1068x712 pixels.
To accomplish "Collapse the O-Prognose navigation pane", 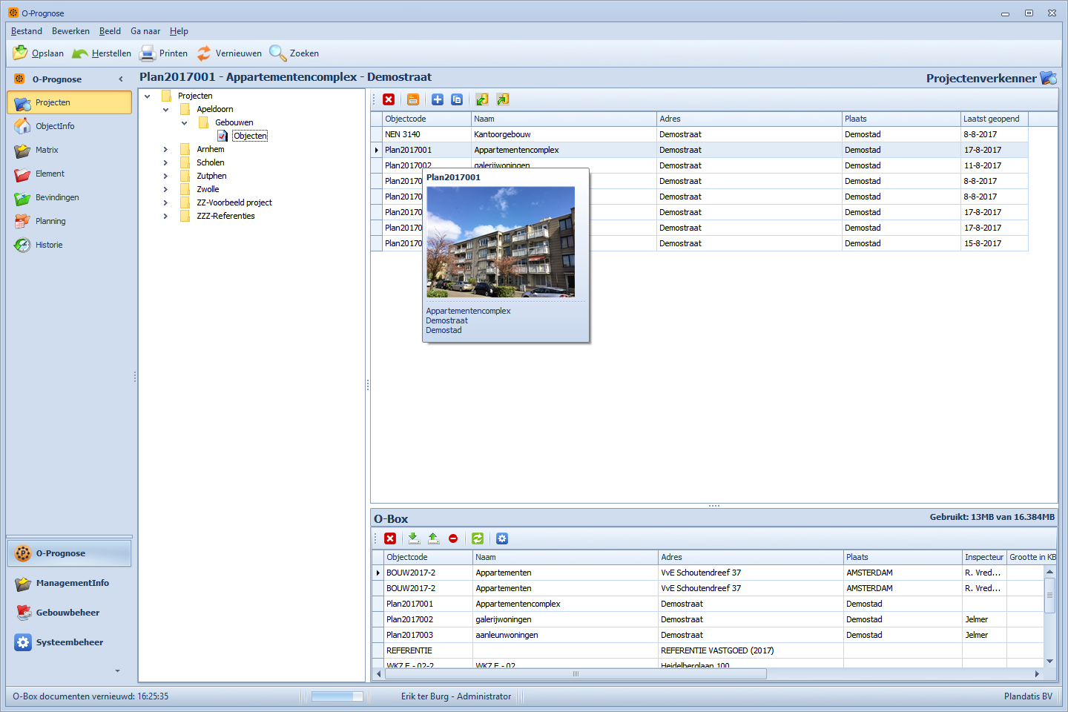I will [121, 79].
